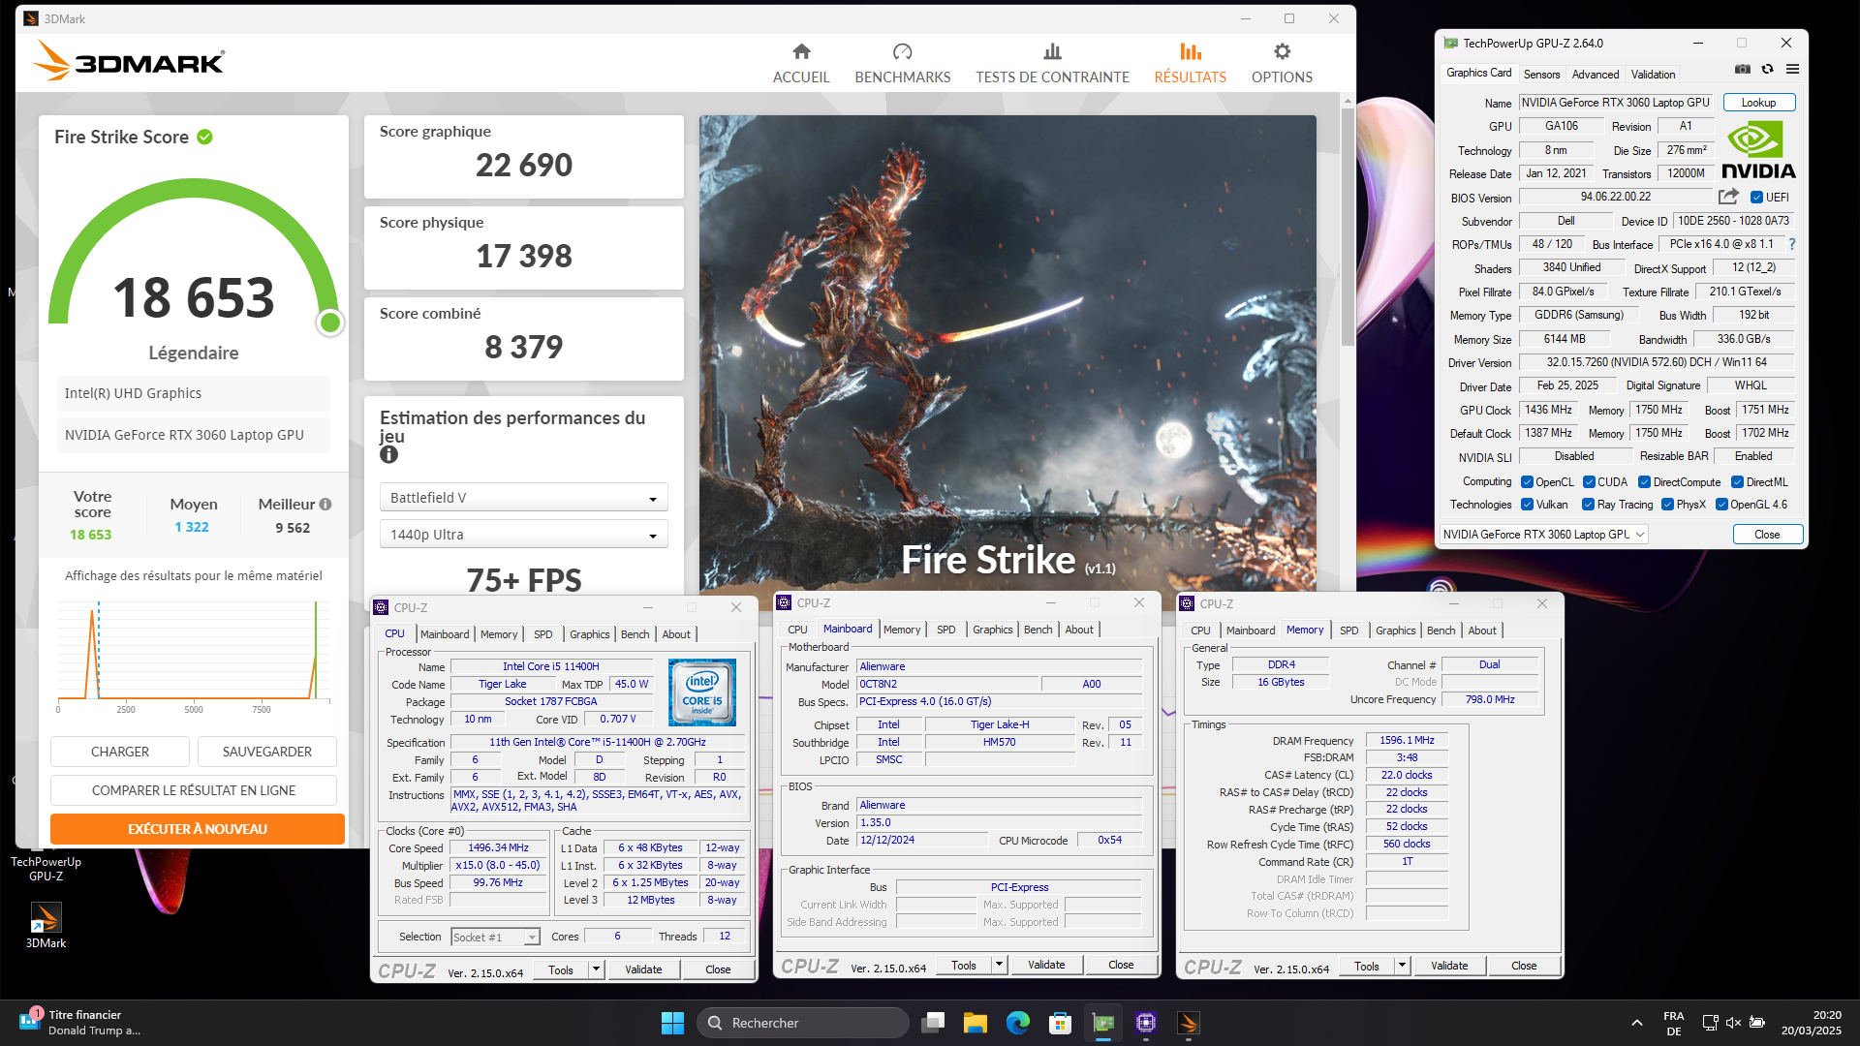Expand the Battlefield V game dropdown
The height and width of the screenshot is (1046, 1860).
523,498
